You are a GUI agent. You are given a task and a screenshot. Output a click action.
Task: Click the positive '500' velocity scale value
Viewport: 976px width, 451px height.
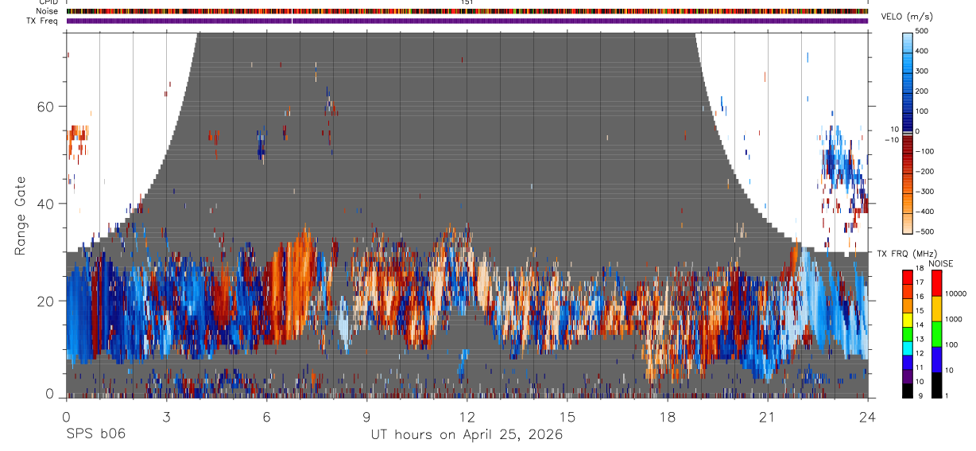[923, 31]
